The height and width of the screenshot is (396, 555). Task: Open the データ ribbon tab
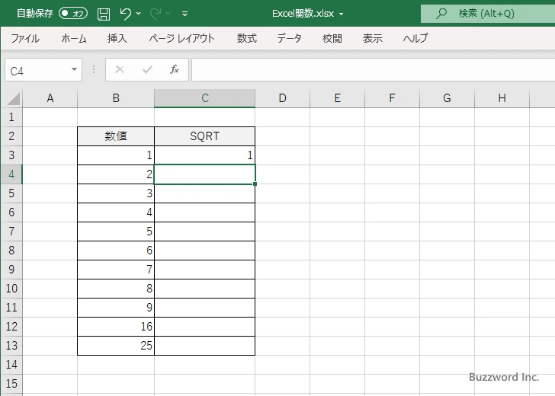pyautogui.click(x=289, y=38)
